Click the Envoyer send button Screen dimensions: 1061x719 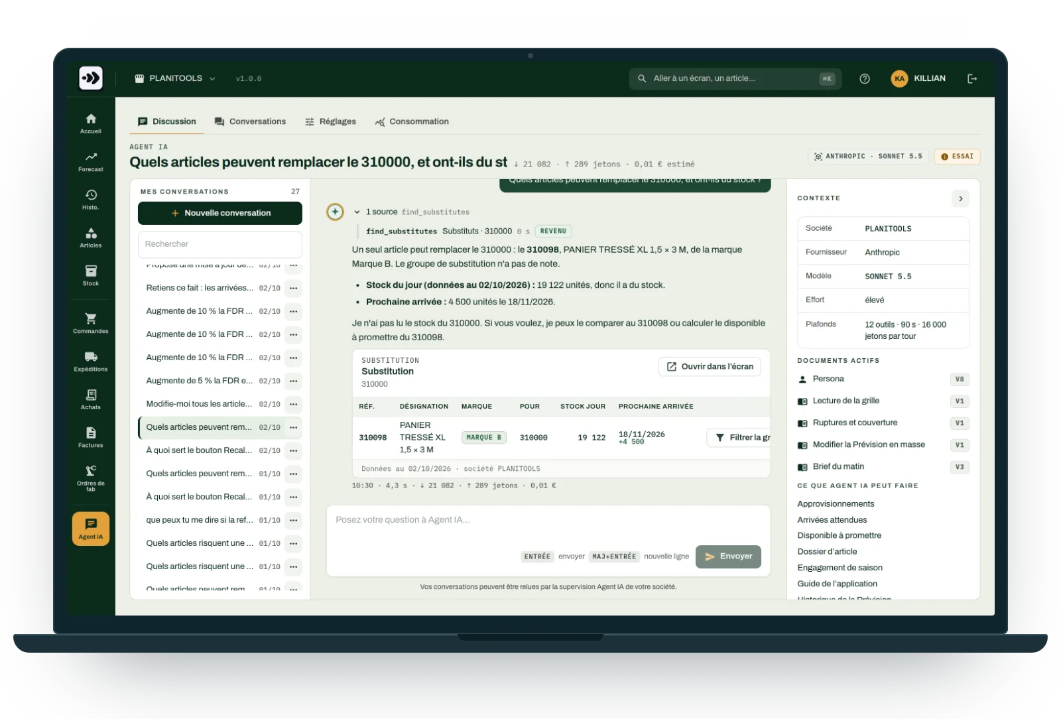pyautogui.click(x=728, y=556)
